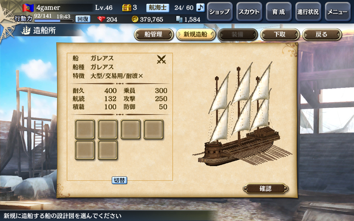Image resolution: width=354 pixels, height=221 pixels.
Task: Open the ショップ shop menu
Action: pyautogui.click(x=220, y=12)
